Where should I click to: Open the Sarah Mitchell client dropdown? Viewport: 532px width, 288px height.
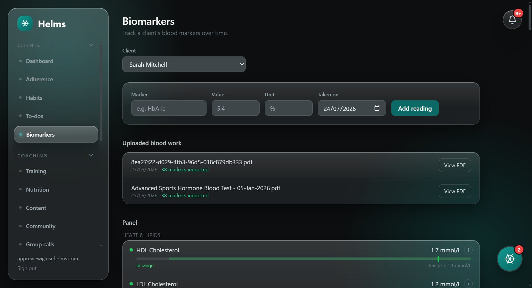click(184, 64)
